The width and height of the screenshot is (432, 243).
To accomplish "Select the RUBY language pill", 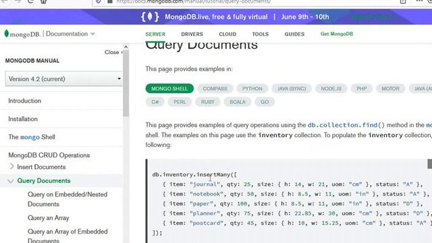I will 207,102.
